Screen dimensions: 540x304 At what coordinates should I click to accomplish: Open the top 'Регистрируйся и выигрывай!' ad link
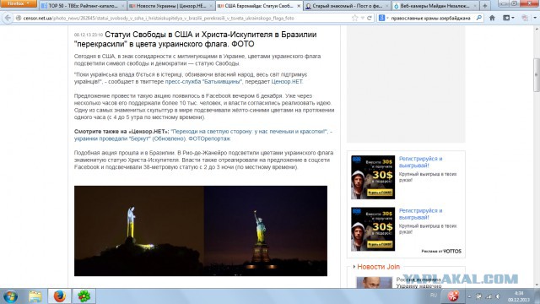point(420,162)
